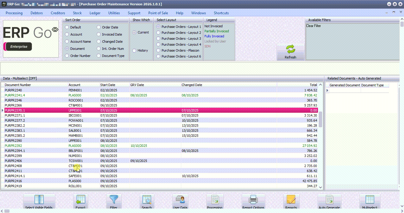Open the Creditors menu
This screenshot has height=213, width=404.
click(58, 13)
